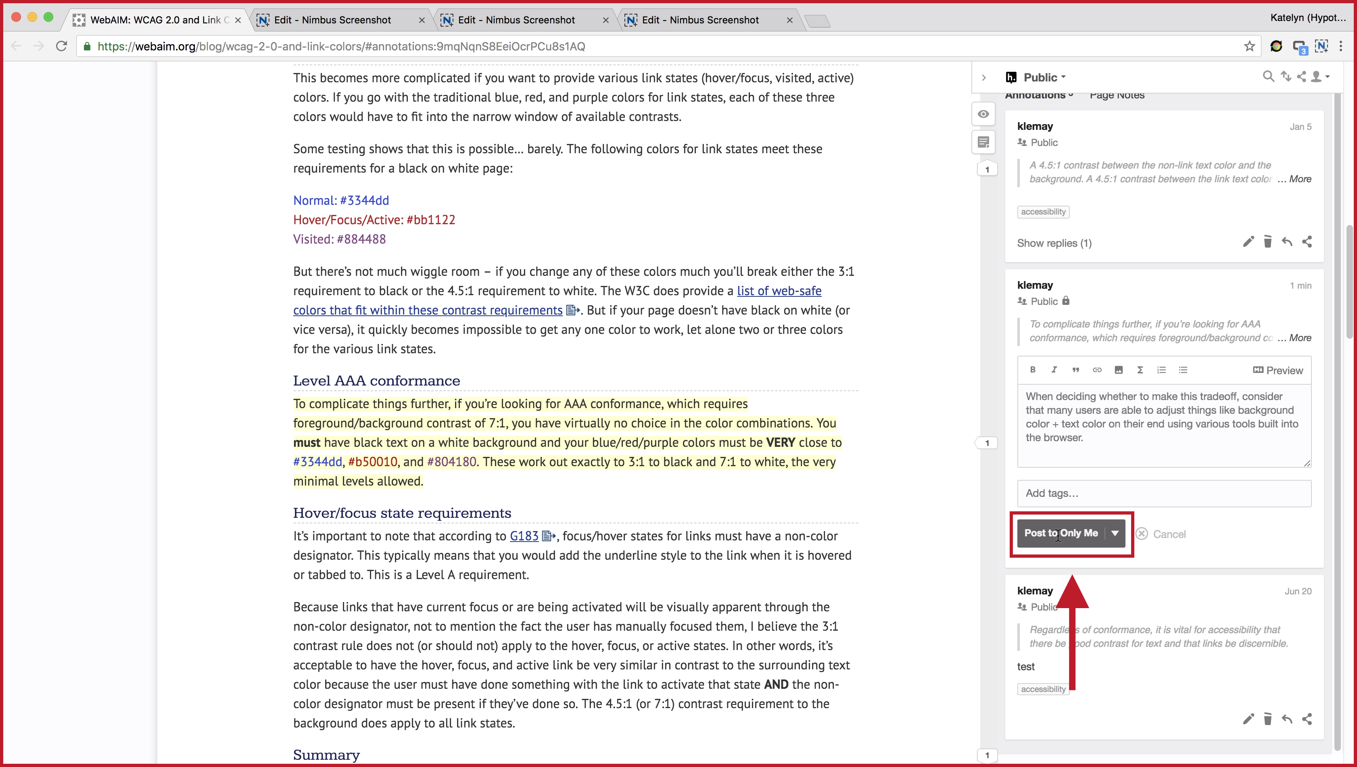Click the accessibility tag on Jun 20 annotation

1043,689
